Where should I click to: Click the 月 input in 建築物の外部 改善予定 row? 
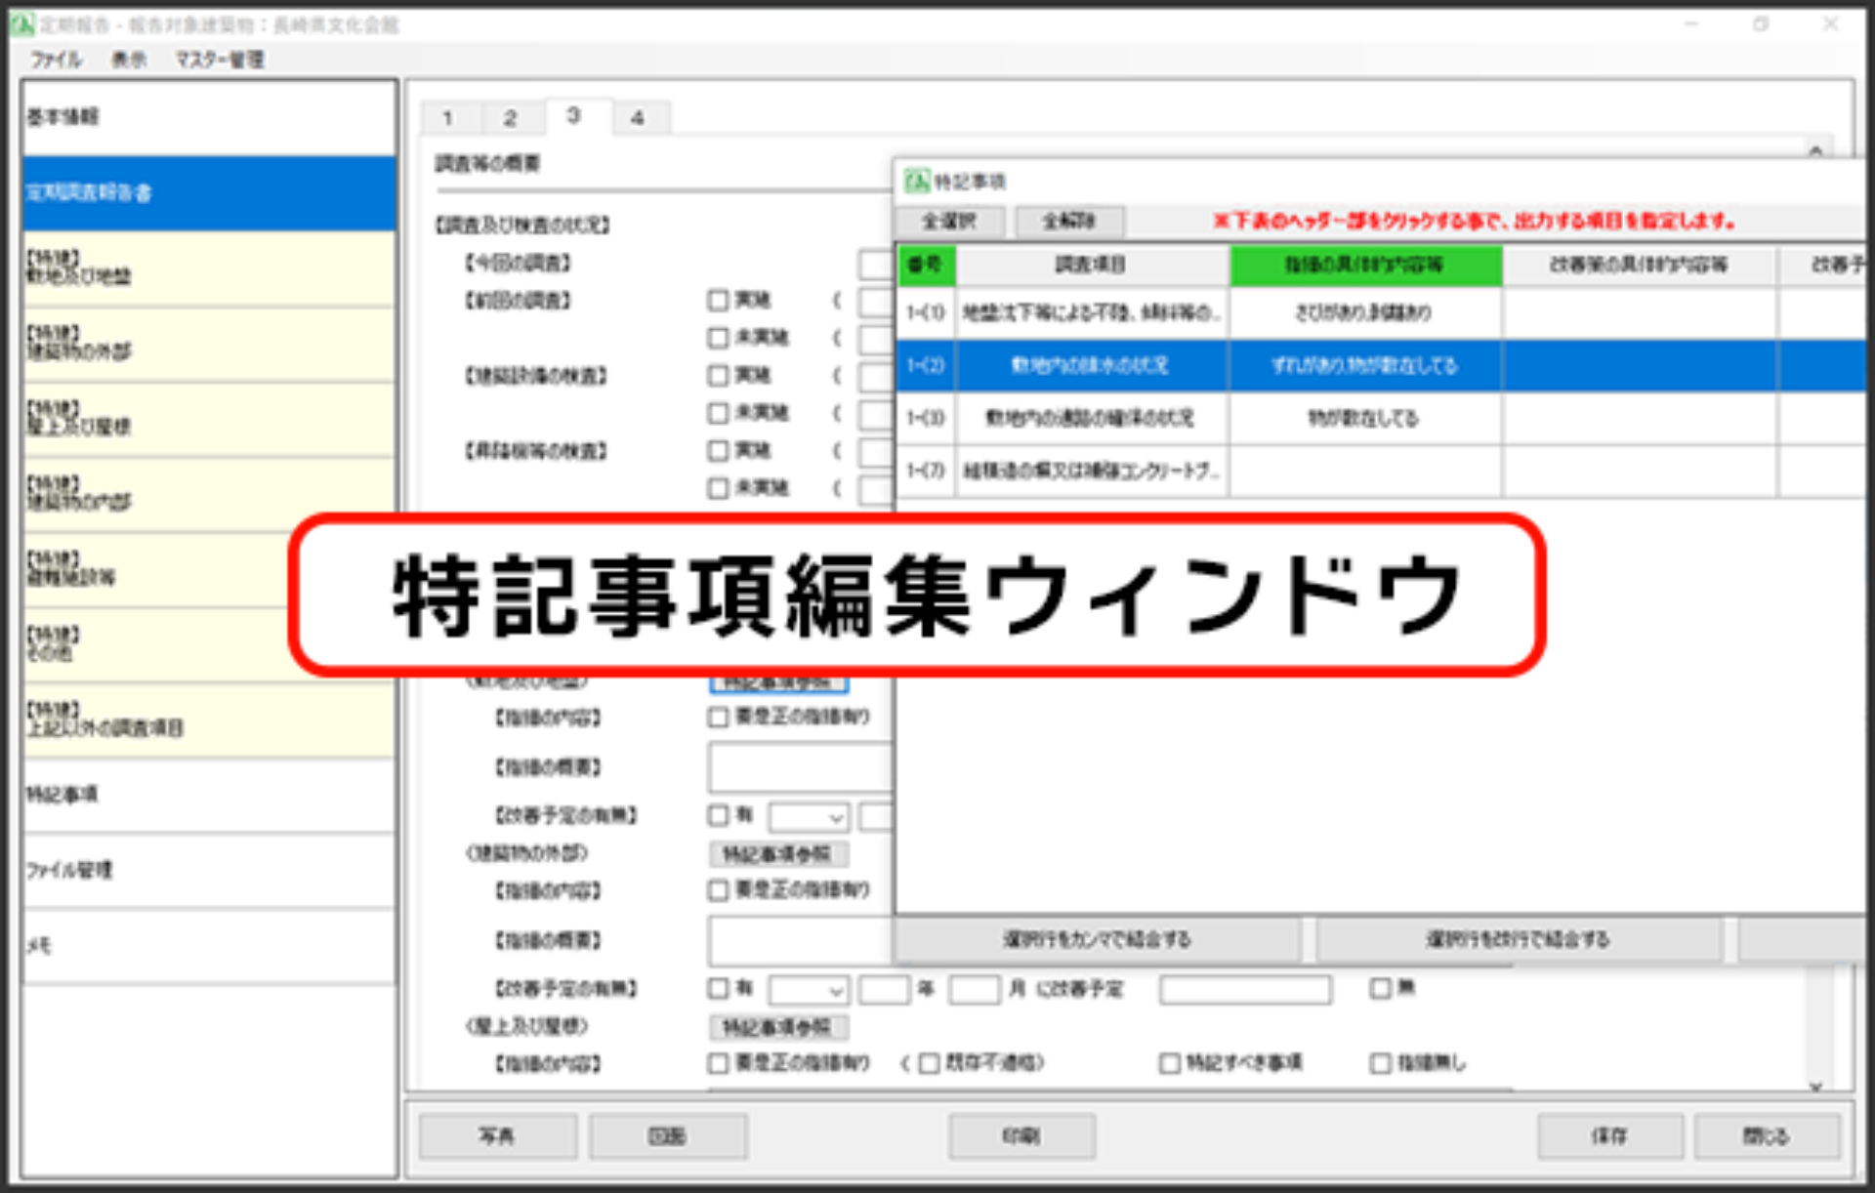(x=975, y=990)
